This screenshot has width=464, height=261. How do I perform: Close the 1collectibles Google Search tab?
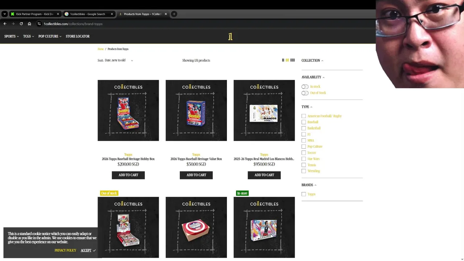[112, 14]
